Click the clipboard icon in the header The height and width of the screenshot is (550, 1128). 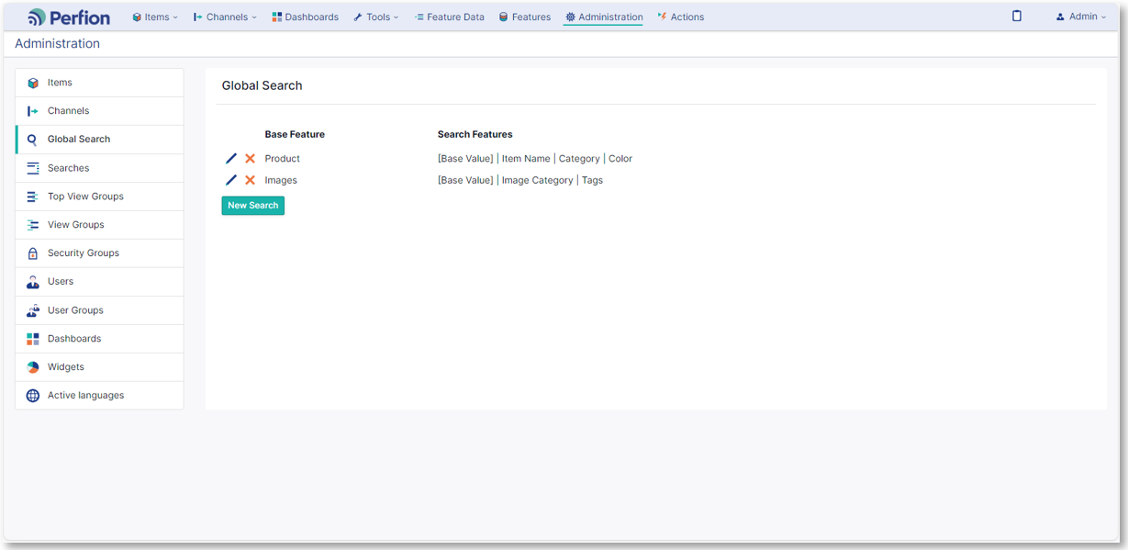coord(1017,16)
